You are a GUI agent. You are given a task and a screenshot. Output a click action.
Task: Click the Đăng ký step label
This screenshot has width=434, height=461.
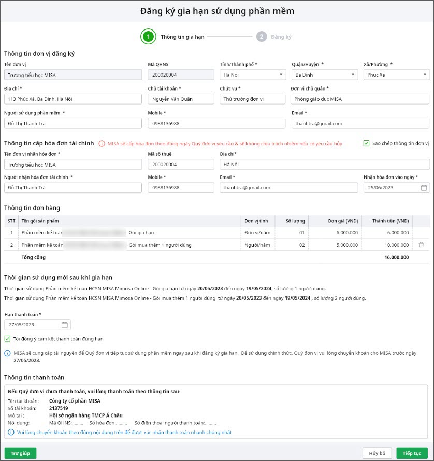[x=281, y=37]
